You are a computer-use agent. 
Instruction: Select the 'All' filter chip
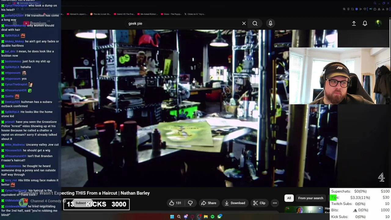pos(289,198)
